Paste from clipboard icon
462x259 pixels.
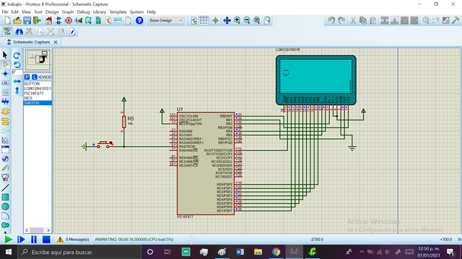373,21
